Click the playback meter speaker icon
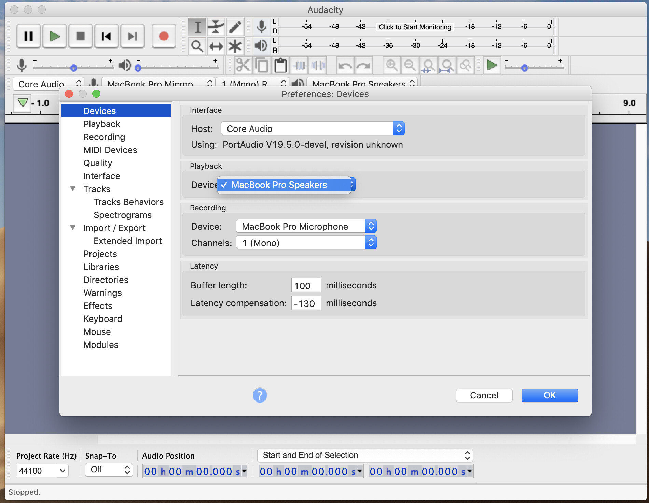This screenshot has width=649, height=503. click(262, 45)
